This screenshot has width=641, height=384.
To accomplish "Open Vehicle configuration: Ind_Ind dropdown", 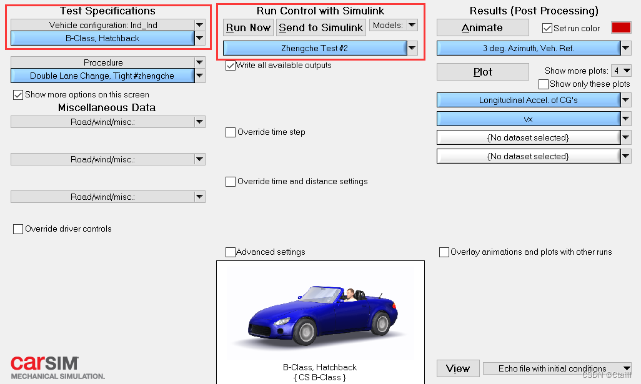I will (107, 25).
